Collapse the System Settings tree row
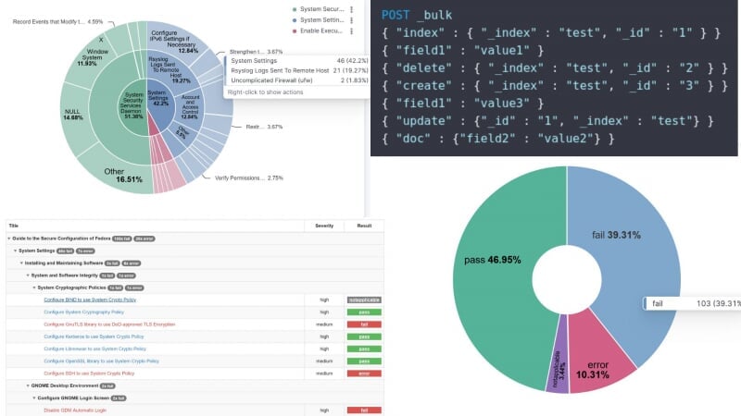This screenshot has width=741, height=416. (15, 251)
